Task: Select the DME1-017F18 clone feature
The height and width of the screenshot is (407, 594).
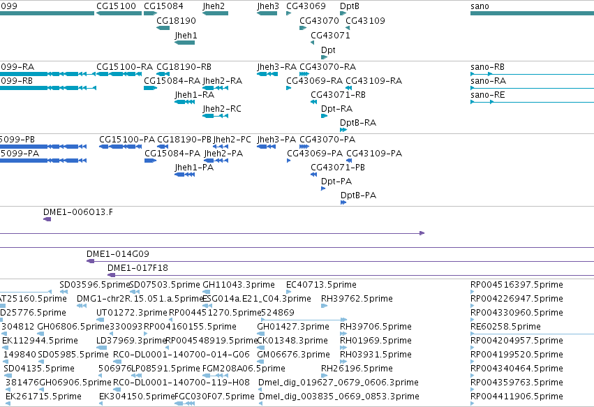Action: (x=351, y=275)
